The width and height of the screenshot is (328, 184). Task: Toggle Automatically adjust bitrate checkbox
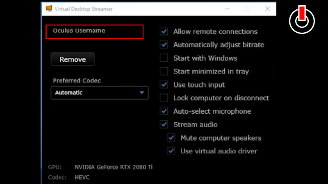[164, 45]
